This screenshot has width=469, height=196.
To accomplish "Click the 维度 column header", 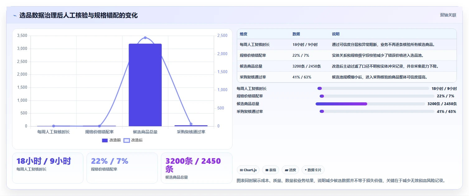I will pos(244,34).
